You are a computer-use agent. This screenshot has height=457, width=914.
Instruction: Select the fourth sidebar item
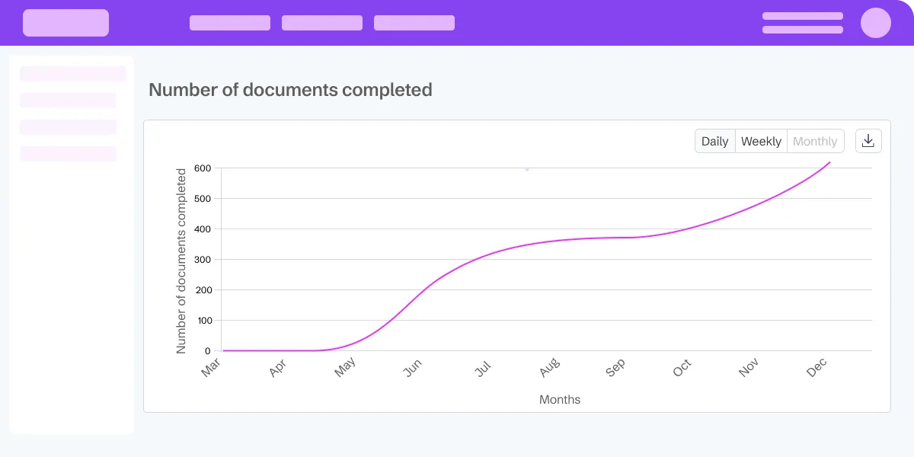69,154
